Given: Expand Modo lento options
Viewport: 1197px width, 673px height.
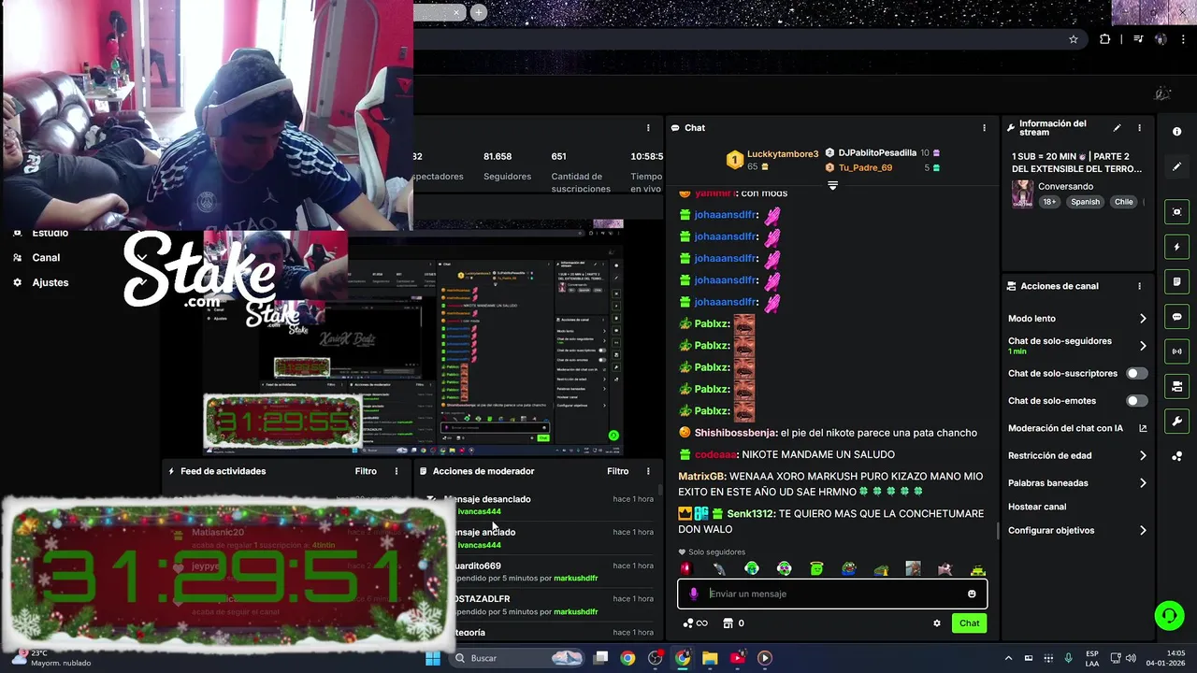Looking at the screenshot, I should (1143, 319).
